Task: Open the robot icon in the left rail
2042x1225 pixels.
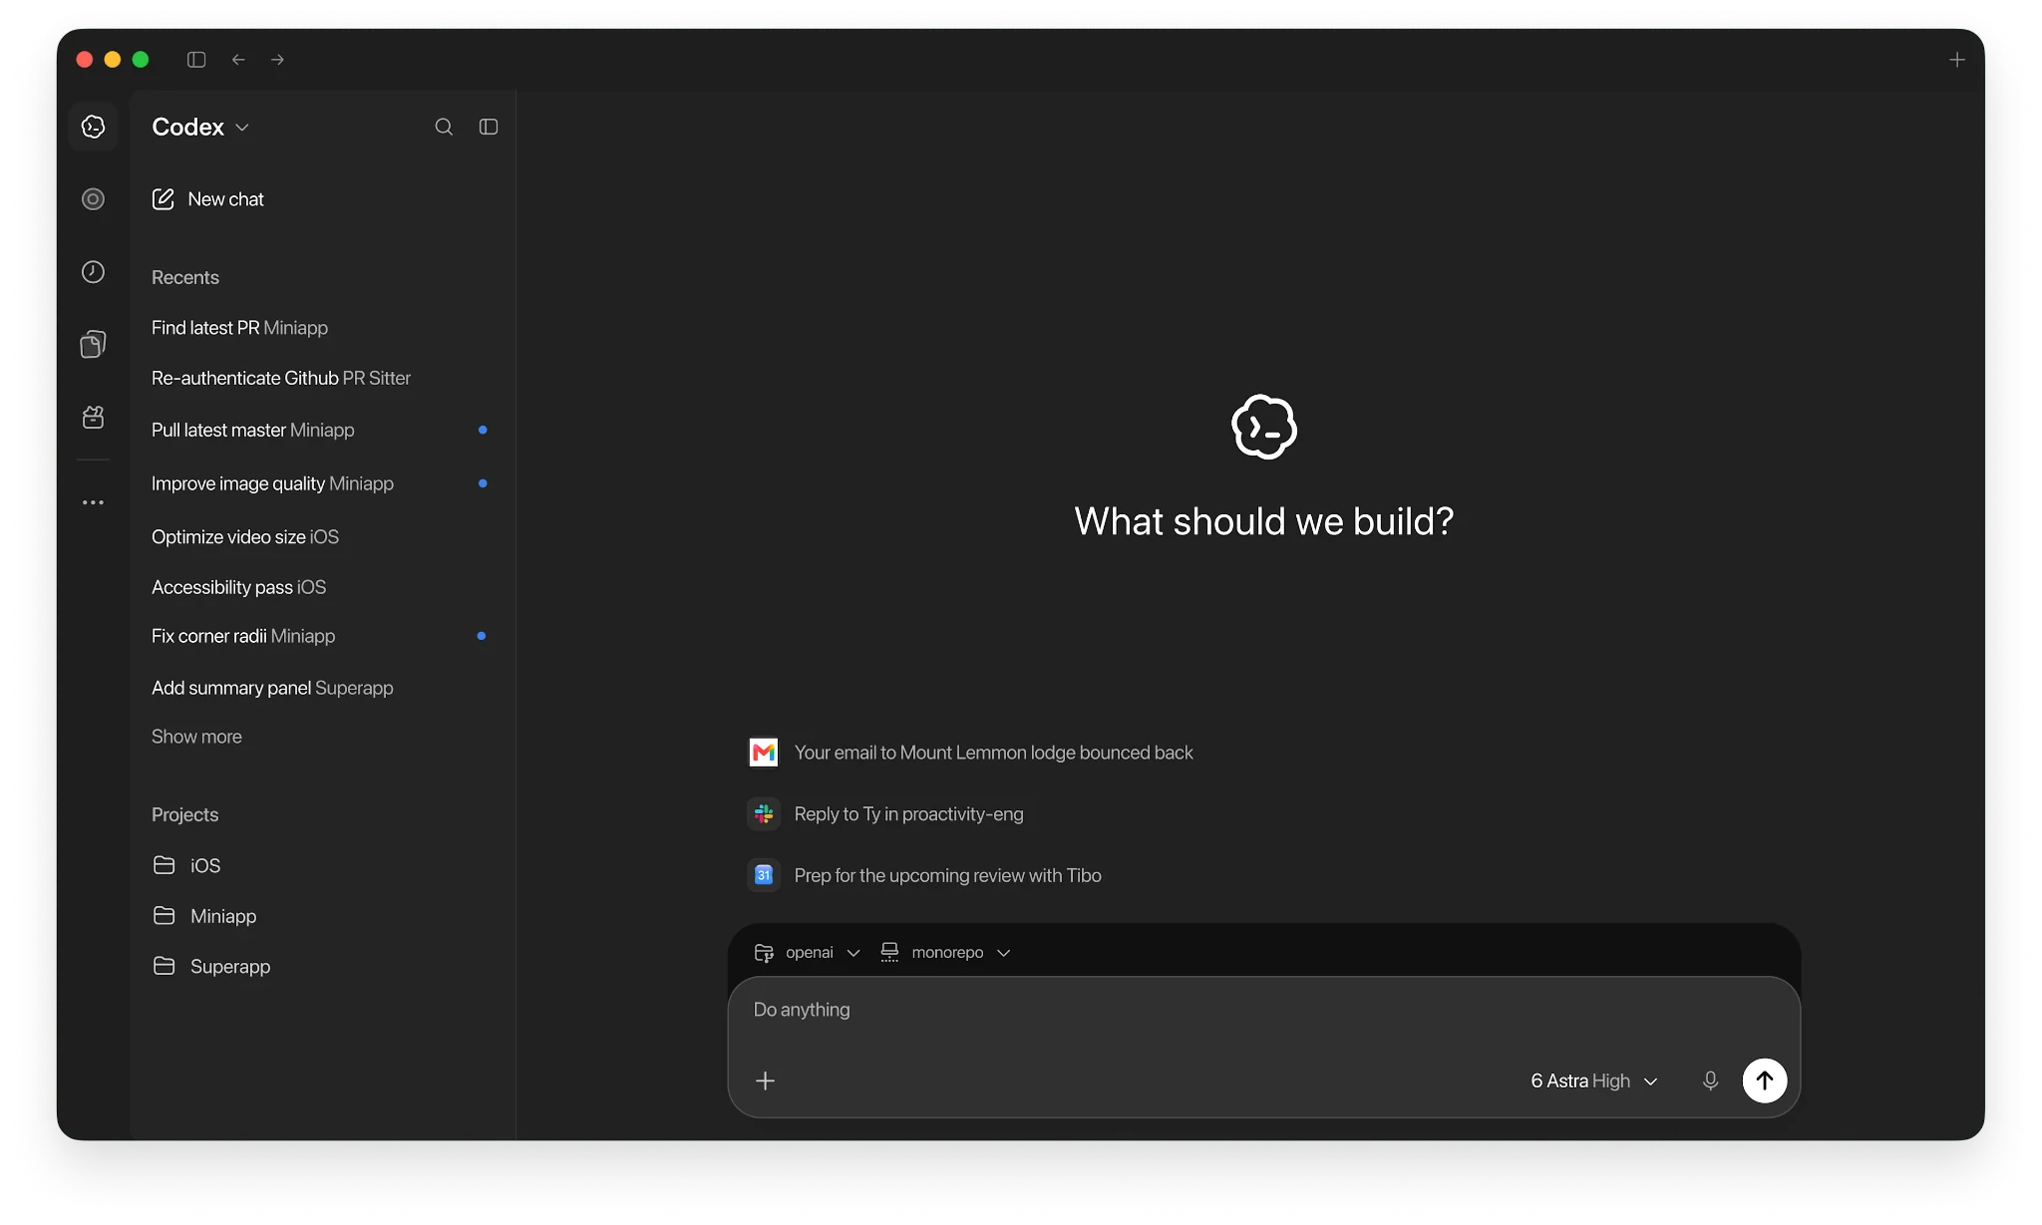Action: point(93,417)
